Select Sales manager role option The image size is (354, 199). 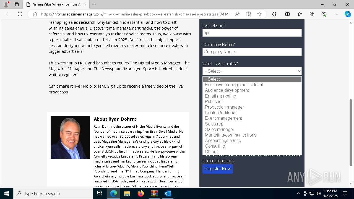click(252, 129)
